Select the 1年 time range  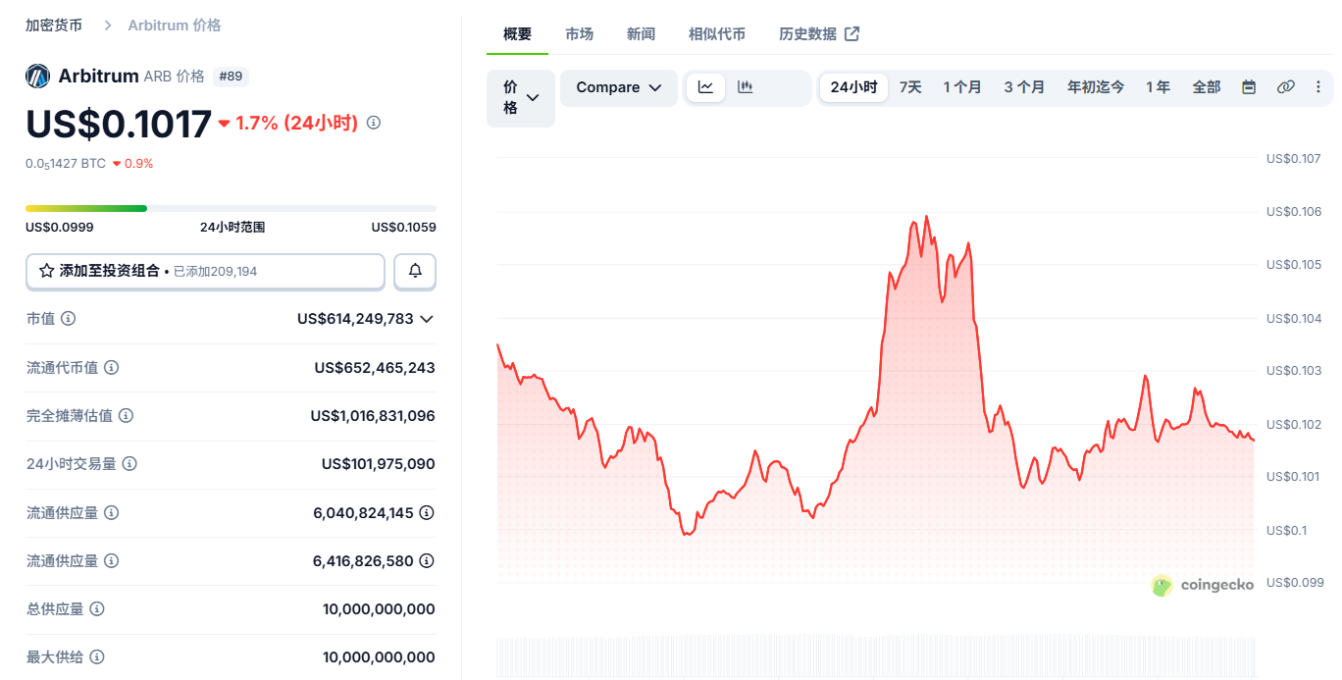(1159, 87)
